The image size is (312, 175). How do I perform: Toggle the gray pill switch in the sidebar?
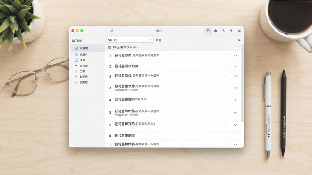coord(76,54)
